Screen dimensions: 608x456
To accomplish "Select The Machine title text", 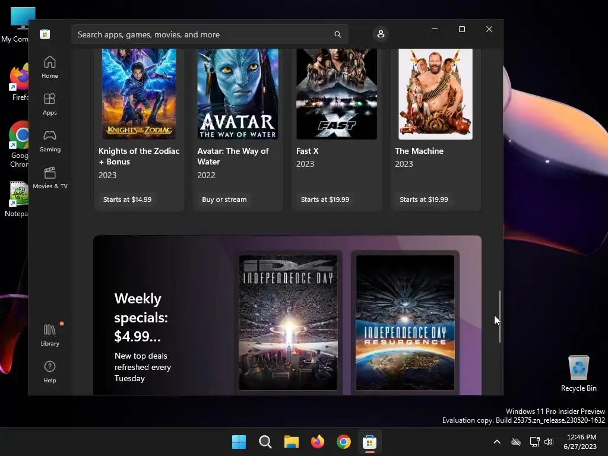I will tap(419, 151).
